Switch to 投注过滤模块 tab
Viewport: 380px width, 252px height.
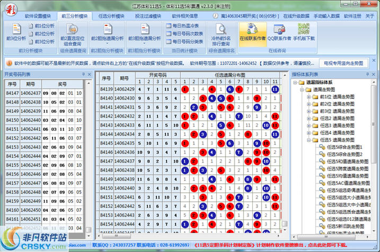tap(148, 16)
